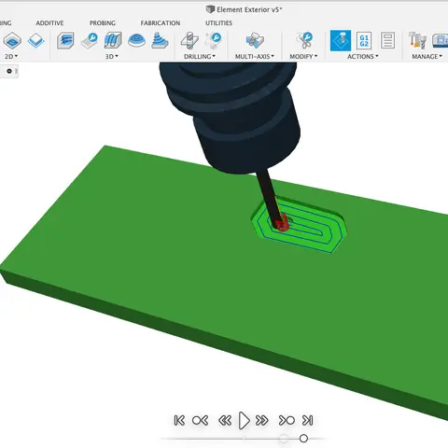Screen dimensions: 448x448
Task: Go to previous operation
Action: pos(200,420)
